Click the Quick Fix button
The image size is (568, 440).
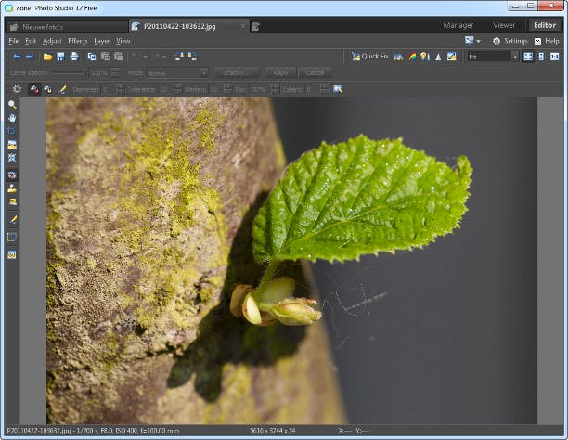369,57
